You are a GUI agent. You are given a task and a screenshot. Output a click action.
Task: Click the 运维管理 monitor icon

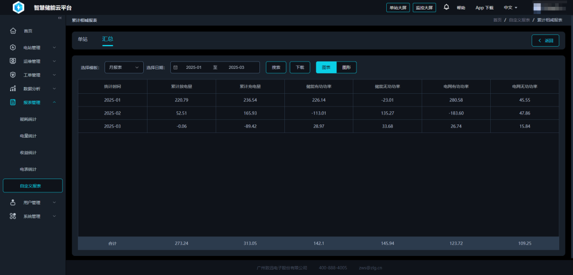coord(13,61)
